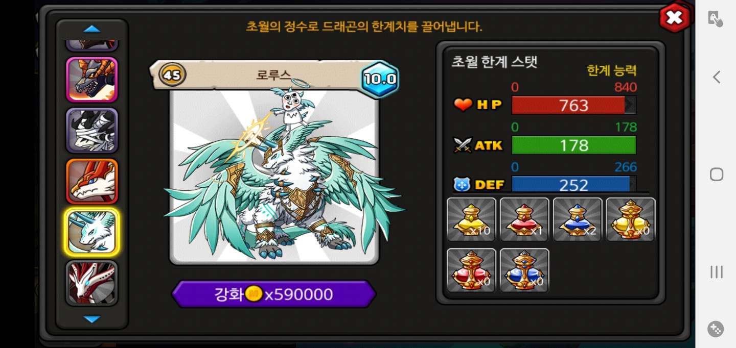Screen dimensions: 736x348
Task: Choose the bandaged mummy dragon portrait
Action: [92, 131]
